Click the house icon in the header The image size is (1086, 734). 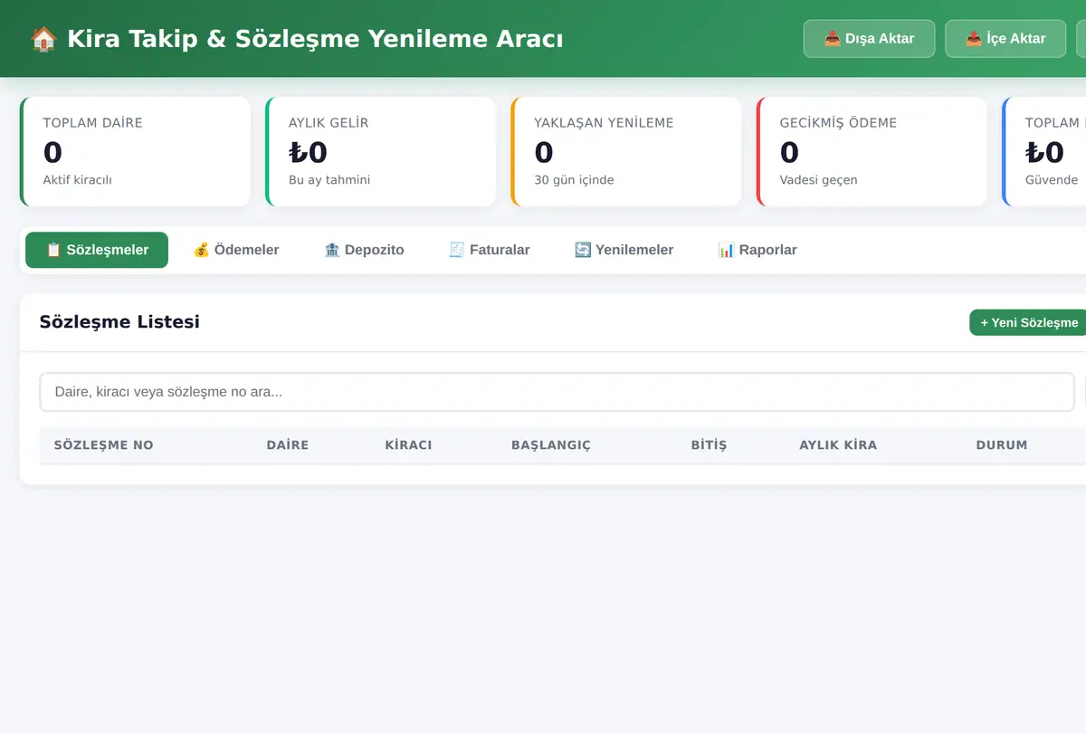[43, 39]
